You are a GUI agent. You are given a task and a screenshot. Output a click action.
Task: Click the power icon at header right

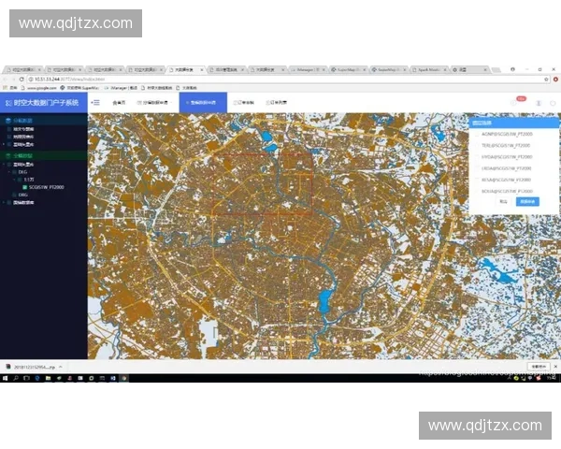pyautogui.click(x=553, y=103)
